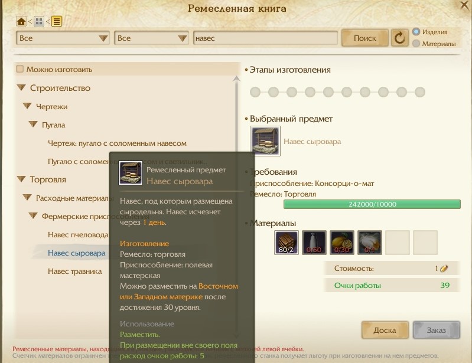
Task: Collapse the Торговля tree category
Action: (21, 179)
